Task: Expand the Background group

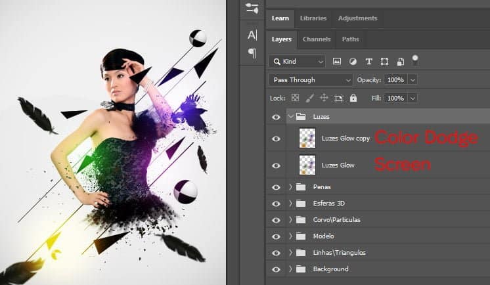Action: pyautogui.click(x=290, y=269)
